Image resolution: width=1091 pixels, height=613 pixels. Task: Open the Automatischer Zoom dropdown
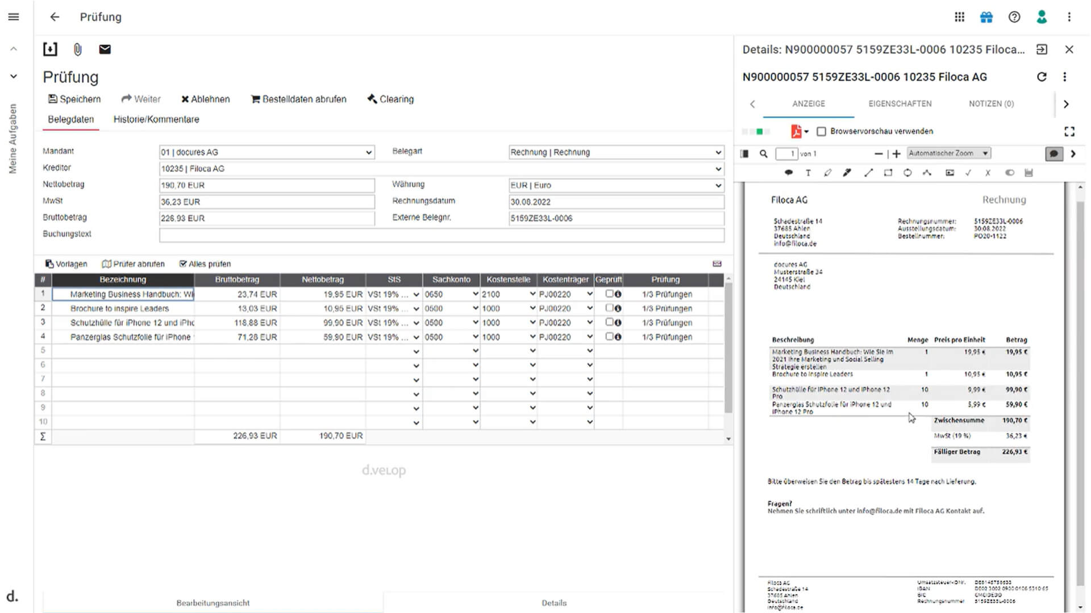(949, 153)
